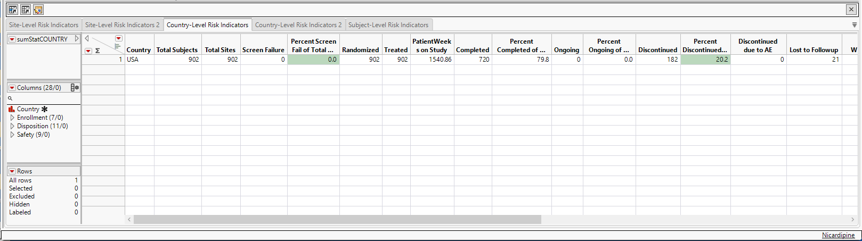Select the Discontinued column header

pyautogui.click(x=658, y=45)
